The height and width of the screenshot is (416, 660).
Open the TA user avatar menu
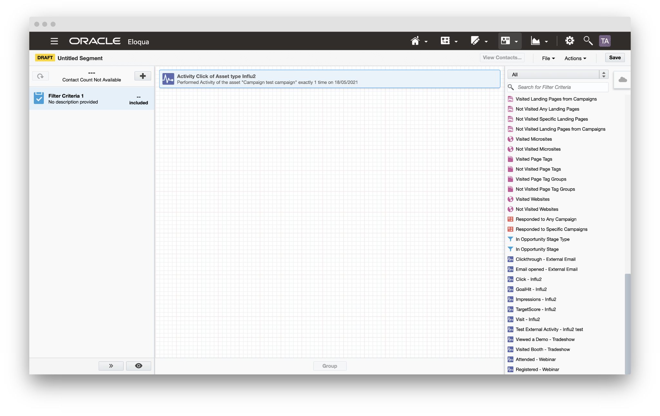click(x=605, y=41)
